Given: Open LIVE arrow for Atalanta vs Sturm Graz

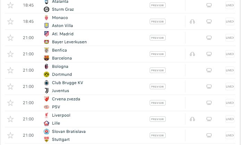Looking at the screenshot, I should 230,5.
